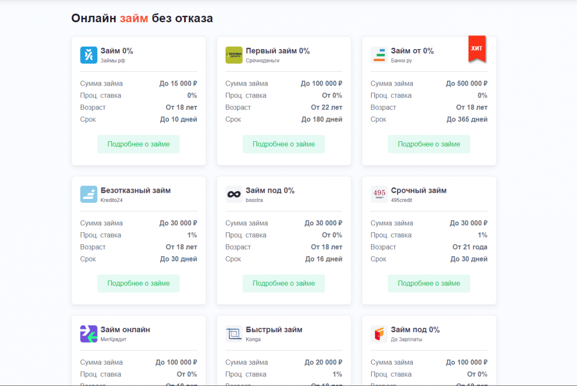The height and width of the screenshot is (386, 577).
Task: Click the МигКредит logo icon
Action: [x=88, y=334]
